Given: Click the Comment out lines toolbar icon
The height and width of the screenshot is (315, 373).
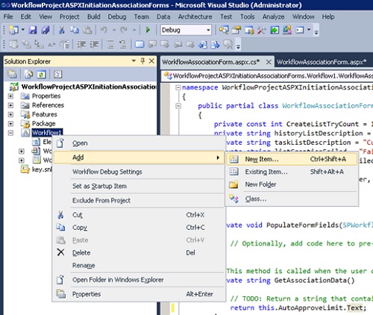Looking at the screenshot, I should pyautogui.click(x=110, y=45).
